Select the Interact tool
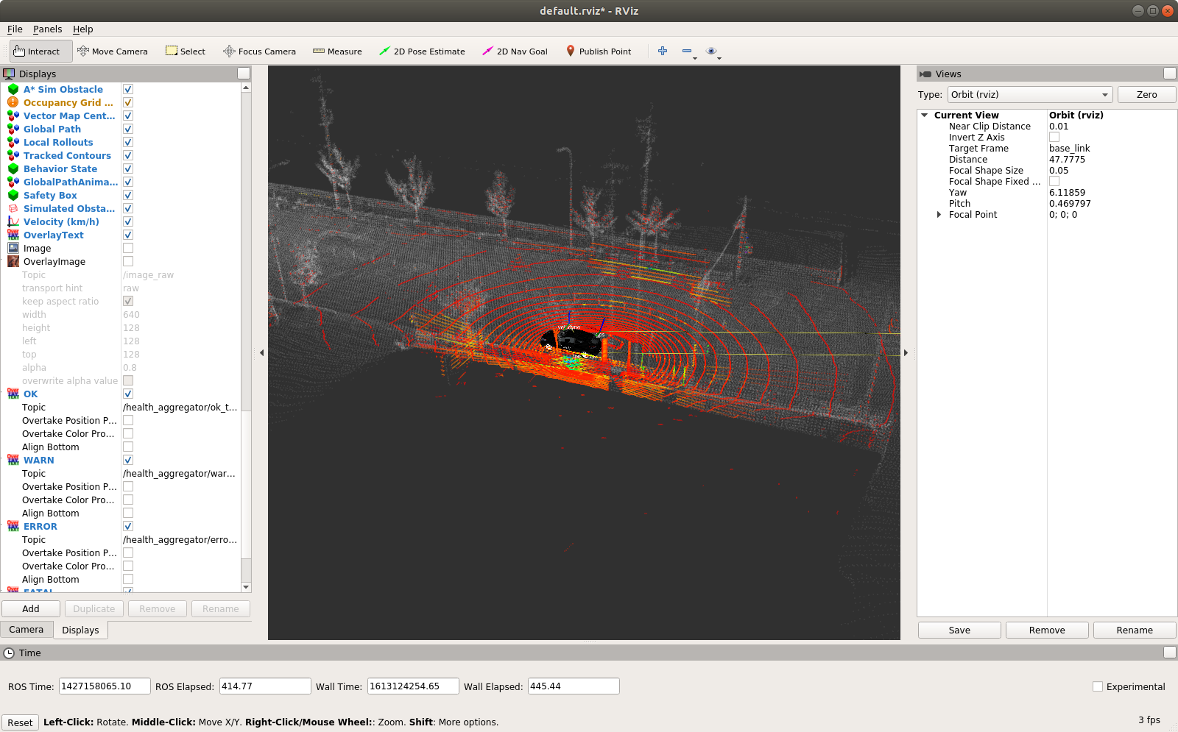The height and width of the screenshot is (732, 1178). [41, 51]
